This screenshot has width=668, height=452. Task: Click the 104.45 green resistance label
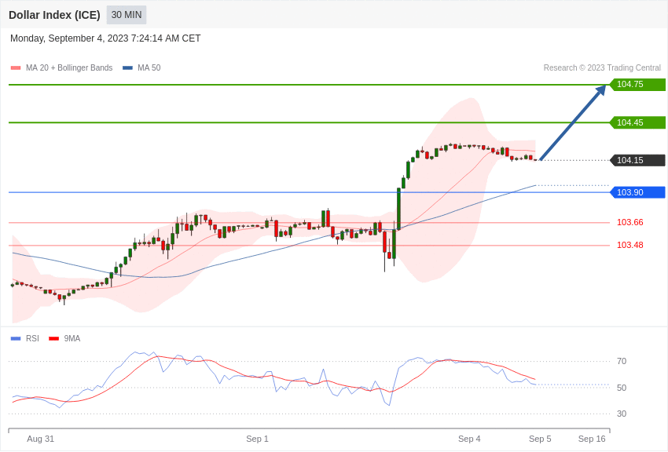(637, 122)
